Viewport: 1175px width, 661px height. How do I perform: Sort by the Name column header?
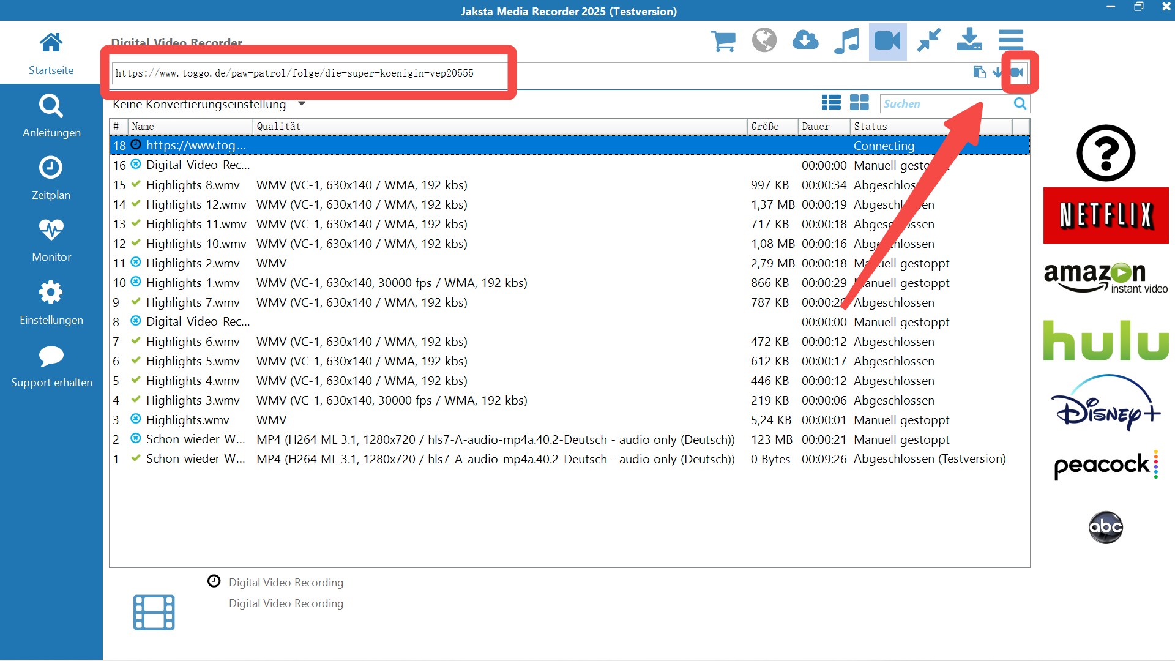tap(190, 126)
